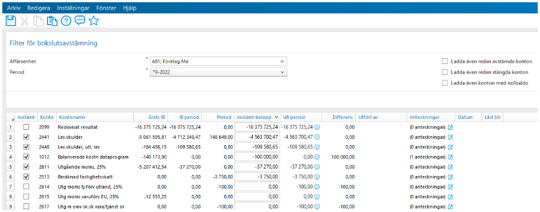Open the Hjälp menu
540x212 pixels.
(130, 8)
